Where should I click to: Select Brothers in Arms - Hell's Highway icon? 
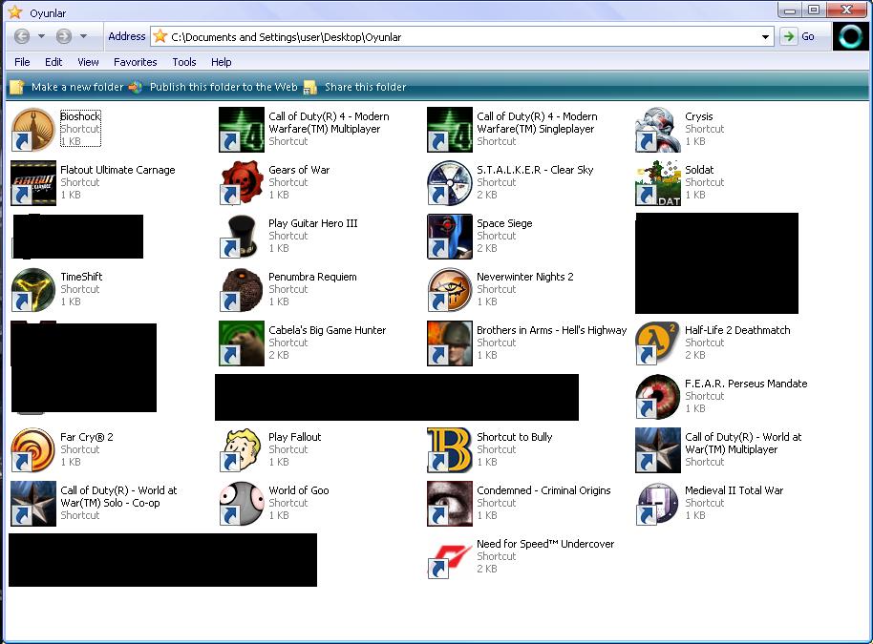click(450, 343)
